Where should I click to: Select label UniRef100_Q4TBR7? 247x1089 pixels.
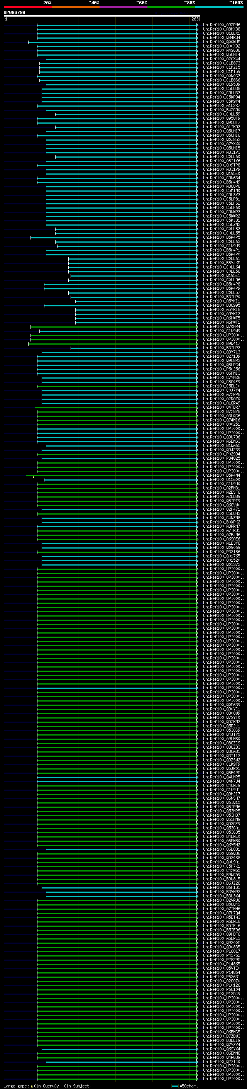coord(221,408)
